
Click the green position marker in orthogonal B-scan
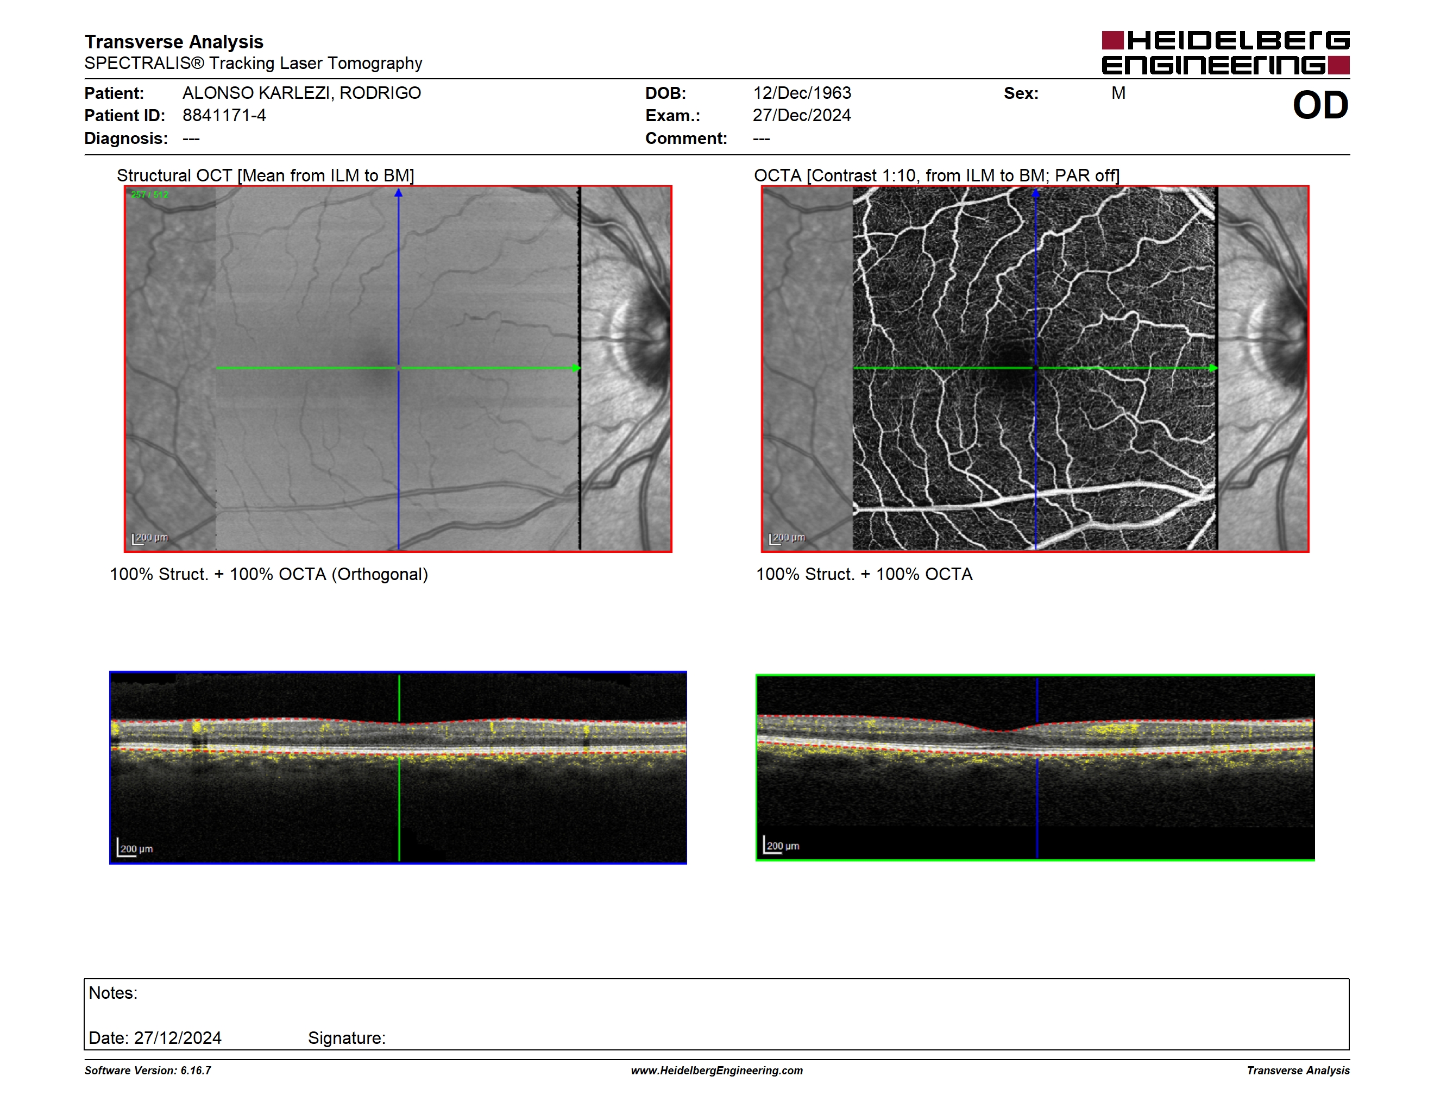tap(399, 767)
